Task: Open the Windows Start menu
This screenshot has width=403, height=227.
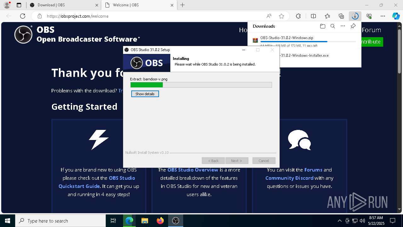Action: tap(7, 221)
